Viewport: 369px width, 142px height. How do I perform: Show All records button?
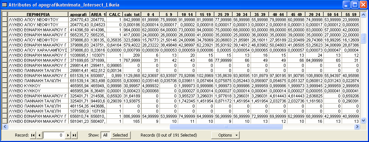pyautogui.click(x=105, y=135)
